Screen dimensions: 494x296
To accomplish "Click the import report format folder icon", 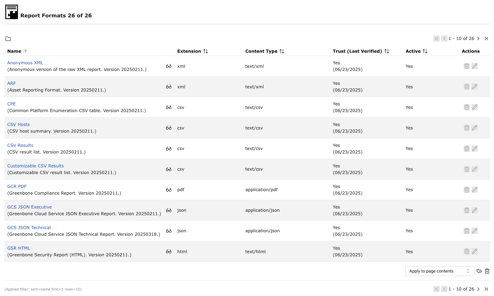I will pos(8,39).
